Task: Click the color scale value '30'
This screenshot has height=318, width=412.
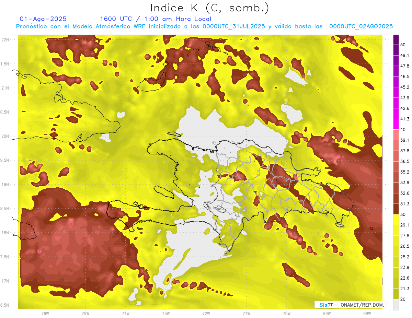Action: pos(403,214)
